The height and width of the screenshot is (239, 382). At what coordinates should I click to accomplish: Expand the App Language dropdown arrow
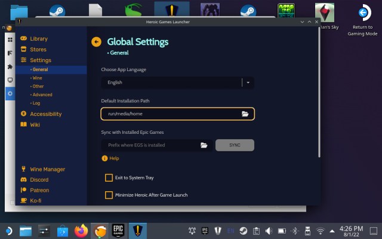pos(248,82)
